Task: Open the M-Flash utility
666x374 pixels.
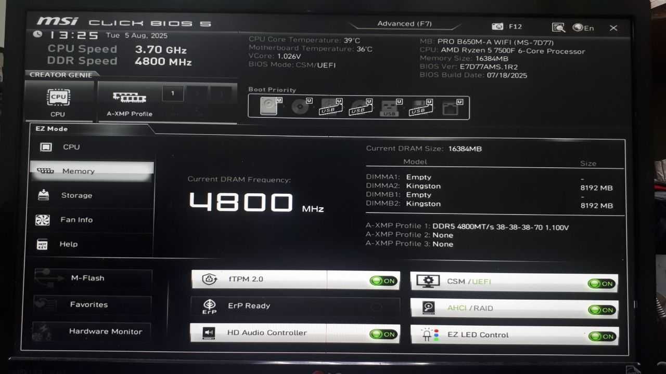Action: tap(93, 278)
